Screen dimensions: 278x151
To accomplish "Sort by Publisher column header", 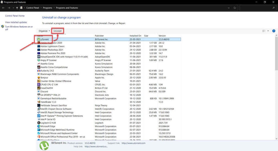I will click(99, 36).
